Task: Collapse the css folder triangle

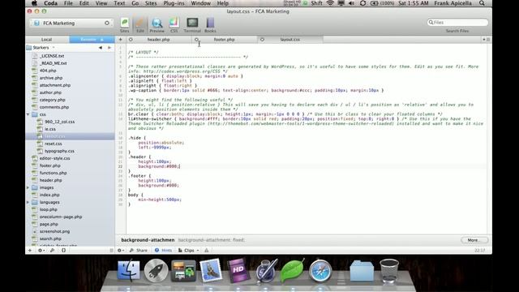Action: (28, 114)
